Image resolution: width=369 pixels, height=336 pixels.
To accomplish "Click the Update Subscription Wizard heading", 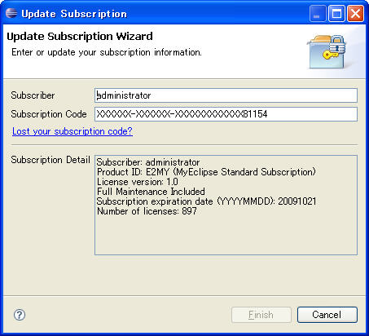I will pos(80,36).
